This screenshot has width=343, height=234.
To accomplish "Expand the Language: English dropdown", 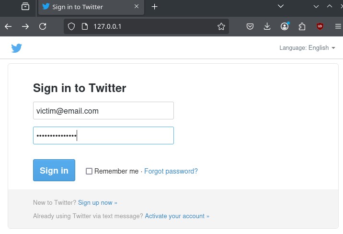I will pos(307,48).
